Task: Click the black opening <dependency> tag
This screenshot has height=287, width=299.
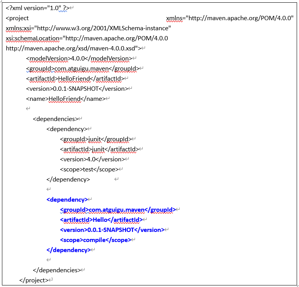Action: tap(67, 129)
